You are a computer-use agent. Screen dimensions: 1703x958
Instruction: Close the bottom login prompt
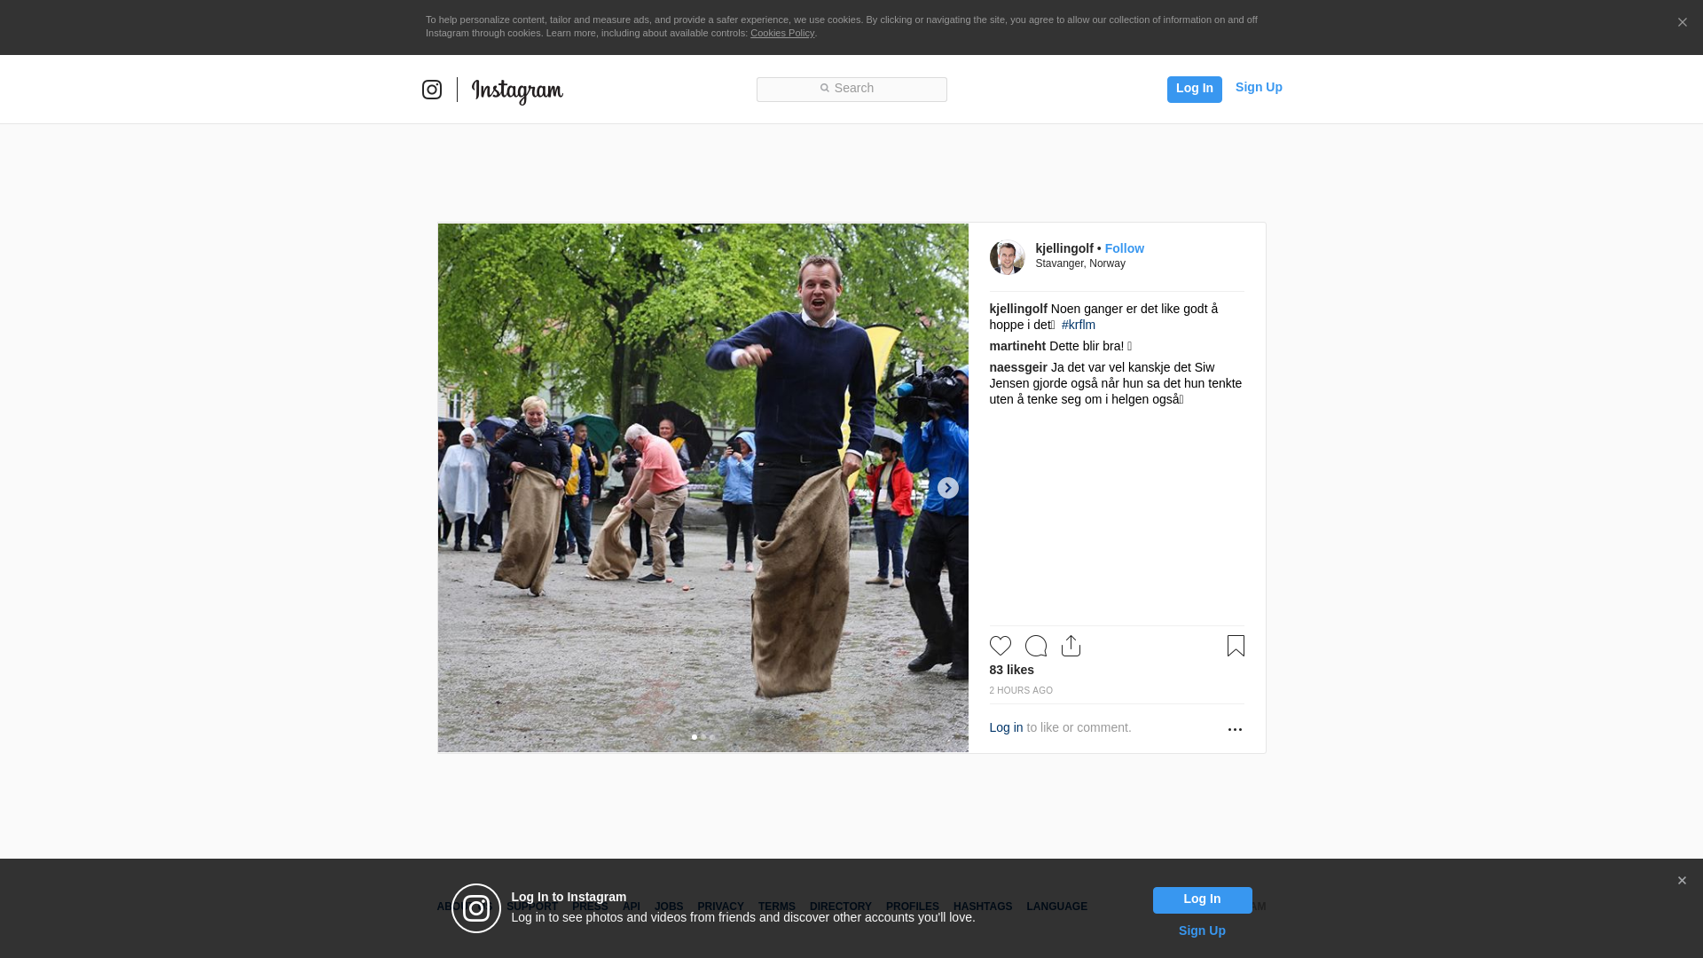[1682, 881]
